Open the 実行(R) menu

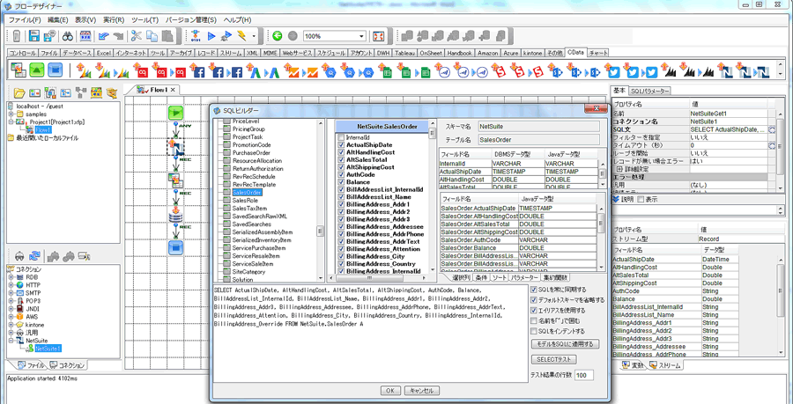pyautogui.click(x=114, y=20)
